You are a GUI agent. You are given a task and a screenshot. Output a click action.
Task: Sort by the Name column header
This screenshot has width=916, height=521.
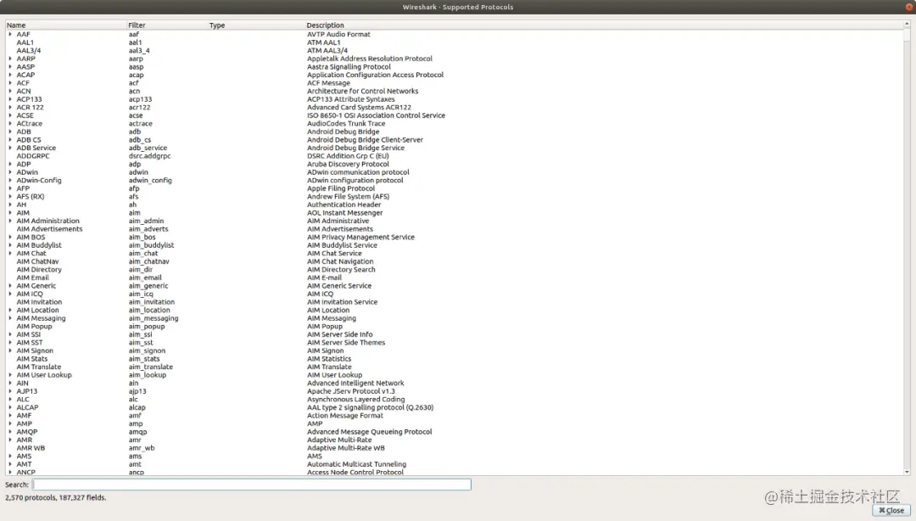(x=66, y=25)
